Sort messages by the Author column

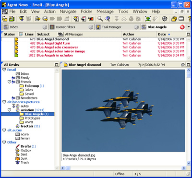click(x=139, y=34)
